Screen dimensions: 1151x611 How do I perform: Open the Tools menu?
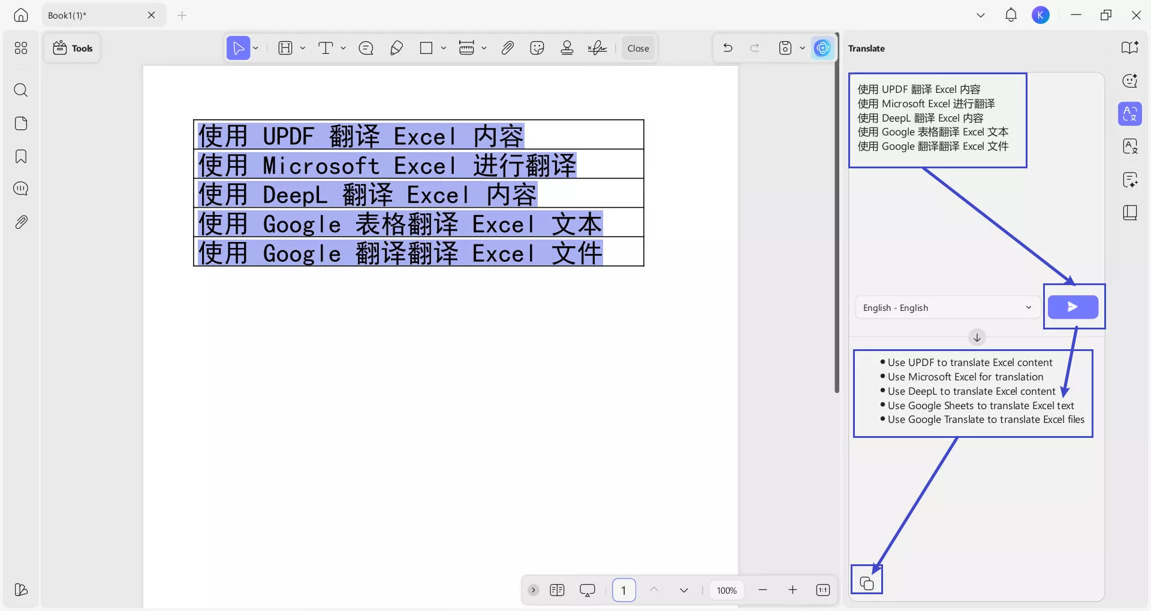tap(72, 48)
